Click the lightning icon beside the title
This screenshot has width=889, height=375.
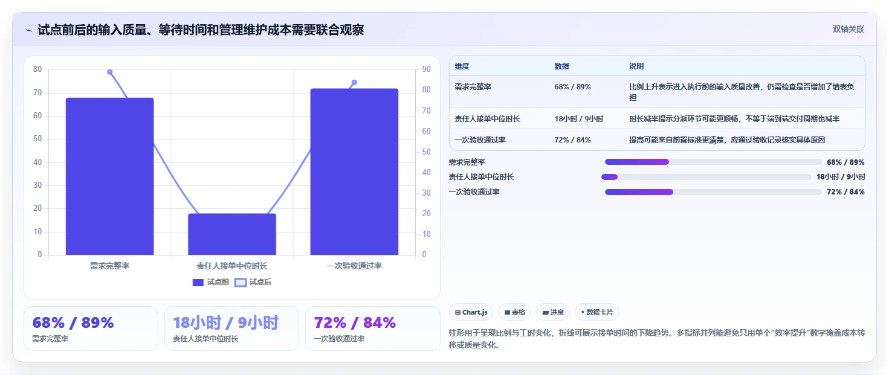(x=28, y=30)
